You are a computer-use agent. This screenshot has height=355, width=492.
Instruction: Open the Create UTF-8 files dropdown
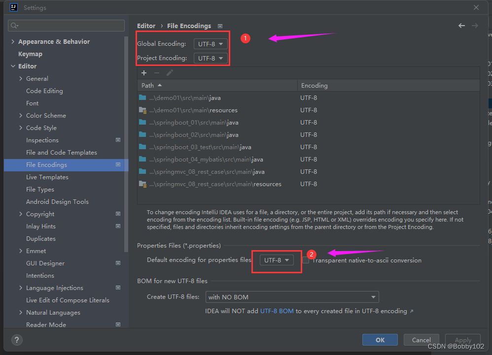tap(292, 297)
